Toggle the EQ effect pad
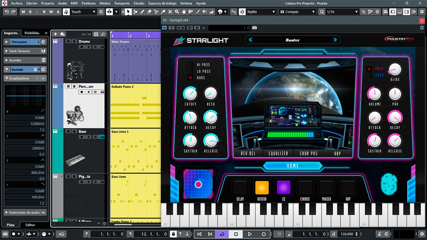This screenshot has height=240, width=427. 284,187
